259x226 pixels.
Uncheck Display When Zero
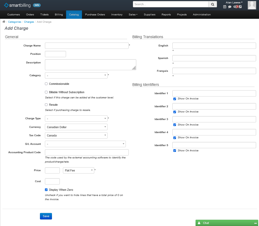[x=46, y=190]
